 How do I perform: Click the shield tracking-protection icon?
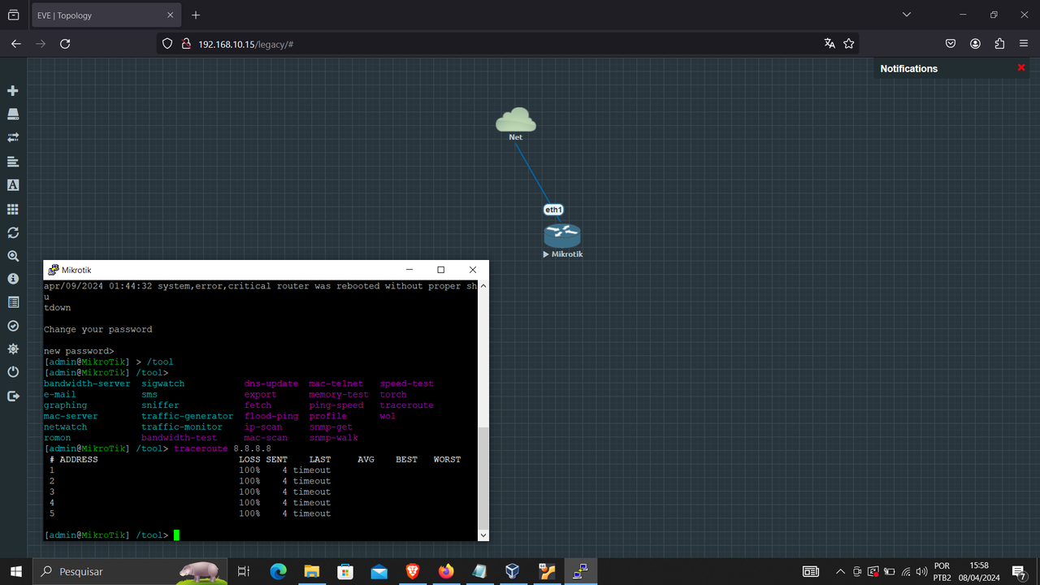click(167, 44)
